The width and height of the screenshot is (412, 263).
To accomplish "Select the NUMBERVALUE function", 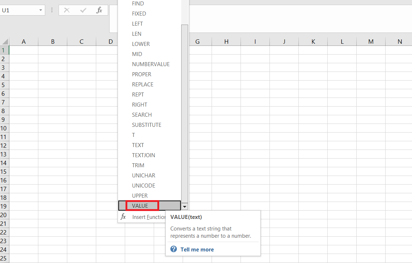I will click(151, 64).
